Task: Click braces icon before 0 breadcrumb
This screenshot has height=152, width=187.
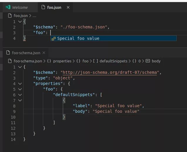Action: click(134, 61)
